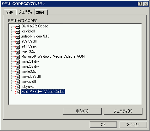Click the icon beside Microsoft Windows Media Video 9 VCM
The image size is (150, 131).
[x=17, y=56]
